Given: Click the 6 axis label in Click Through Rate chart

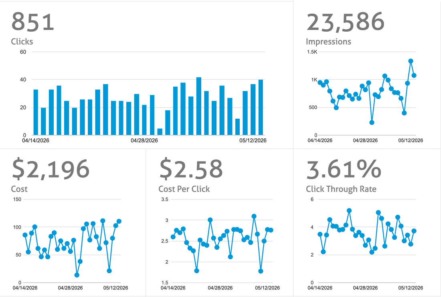Looking at the screenshot, I should coord(312,200).
